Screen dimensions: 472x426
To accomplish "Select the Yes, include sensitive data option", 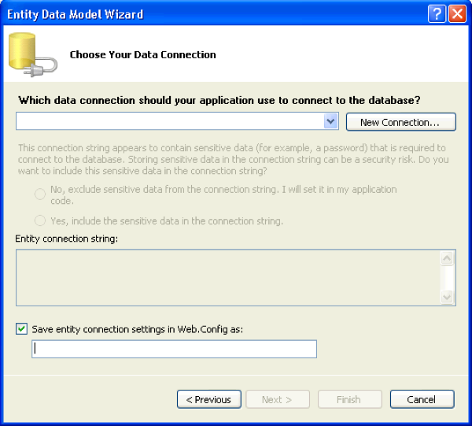I will pyautogui.click(x=40, y=220).
